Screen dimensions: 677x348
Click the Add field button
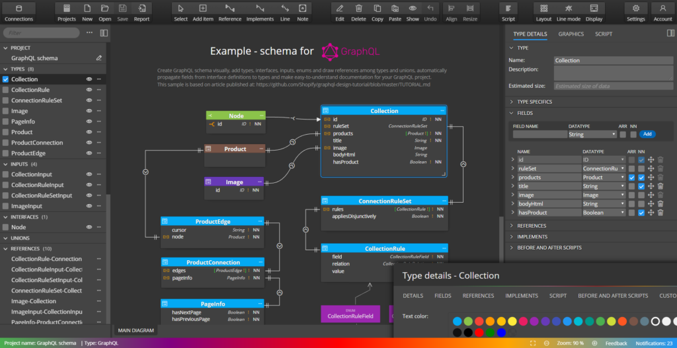point(647,134)
